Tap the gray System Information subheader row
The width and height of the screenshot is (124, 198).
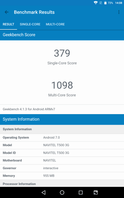pos(62,129)
